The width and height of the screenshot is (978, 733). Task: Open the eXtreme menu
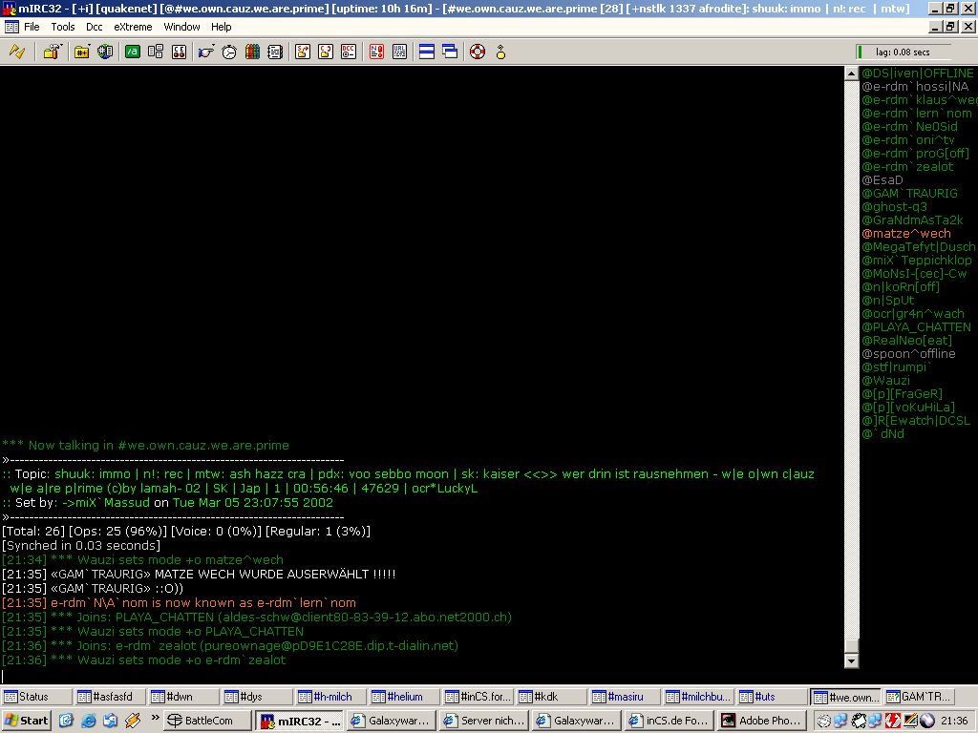(x=133, y=27)
